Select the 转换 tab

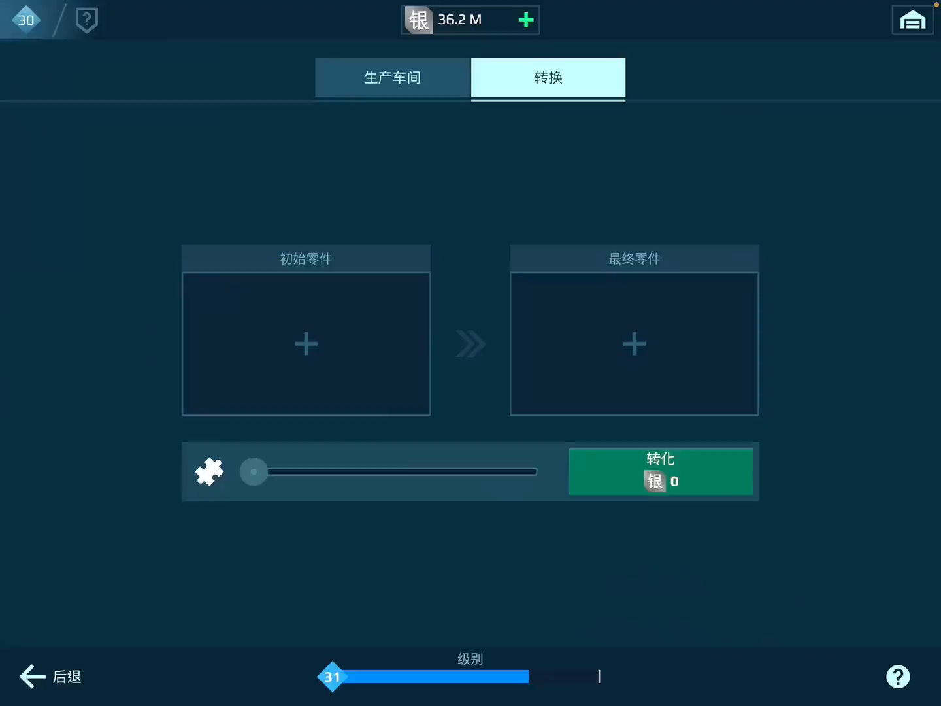click(x=548, y=77)
